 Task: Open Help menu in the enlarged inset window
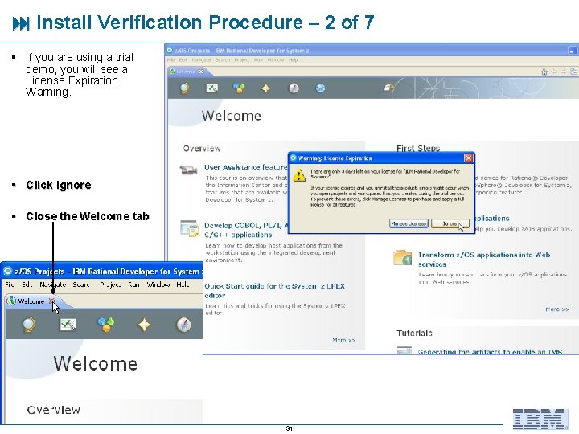pyautogui.click(x=183, y=285)
